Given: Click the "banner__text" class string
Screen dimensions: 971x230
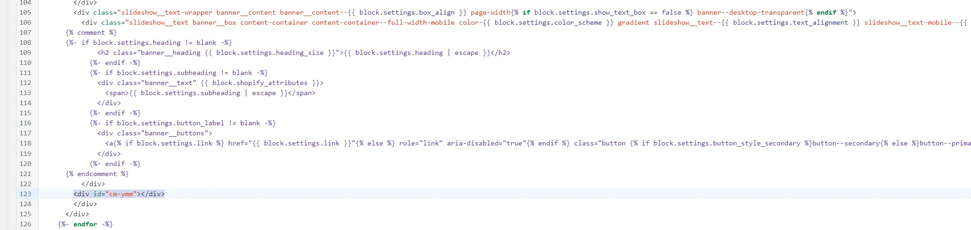Looking at the screenshot, I should (170, 83).
